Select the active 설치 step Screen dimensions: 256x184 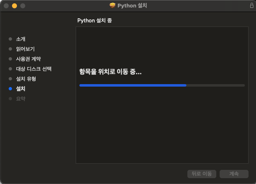[21, 89]
